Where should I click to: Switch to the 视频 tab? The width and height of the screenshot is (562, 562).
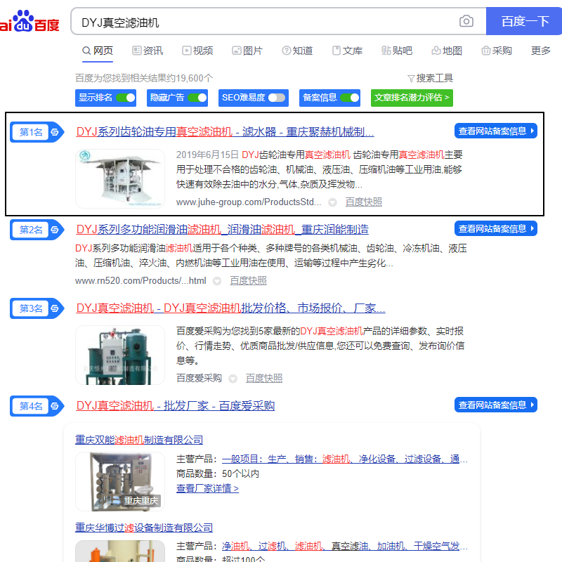[x=197, y=51]
